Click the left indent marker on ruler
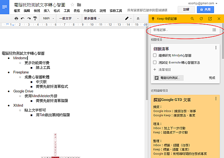 pos(13,25)
